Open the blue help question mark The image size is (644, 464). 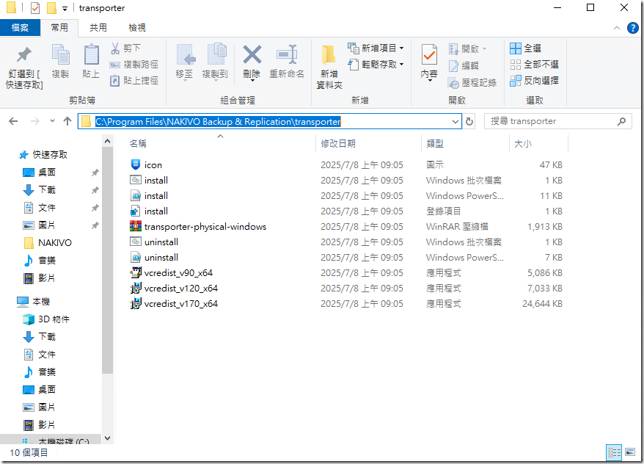coord(632,28)
